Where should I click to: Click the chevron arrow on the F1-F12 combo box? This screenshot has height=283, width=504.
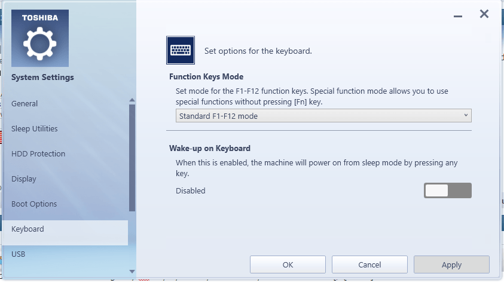coord(466,116)
